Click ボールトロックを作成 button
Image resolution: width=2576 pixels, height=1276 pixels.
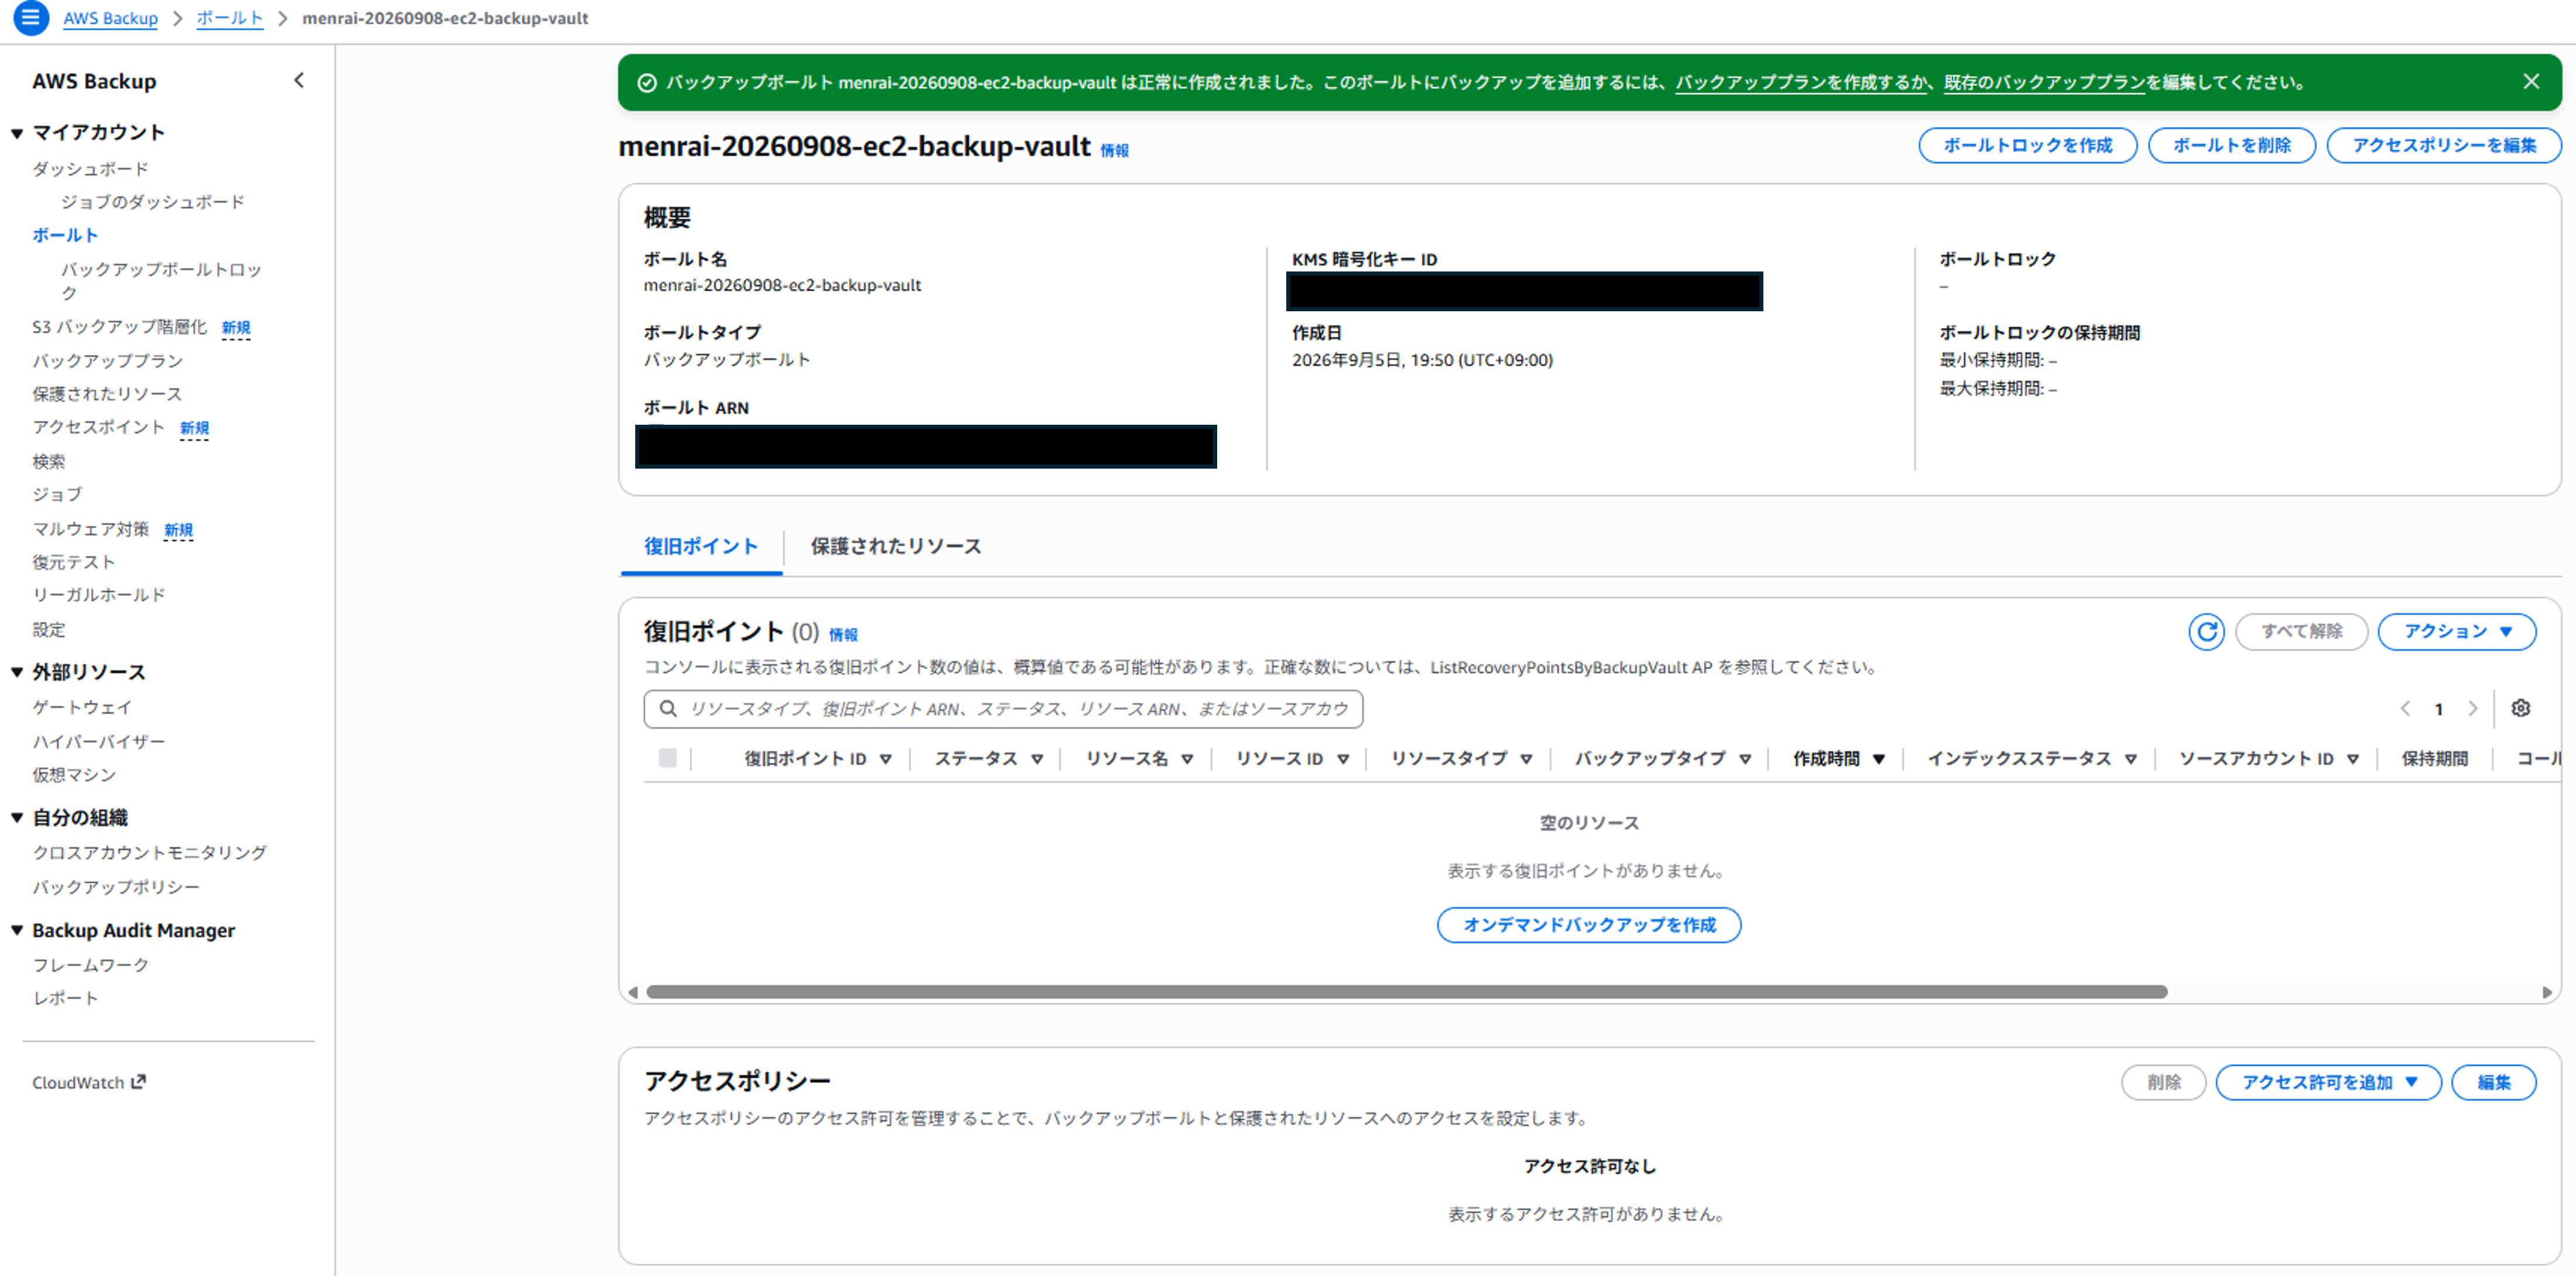[2027, 145]
